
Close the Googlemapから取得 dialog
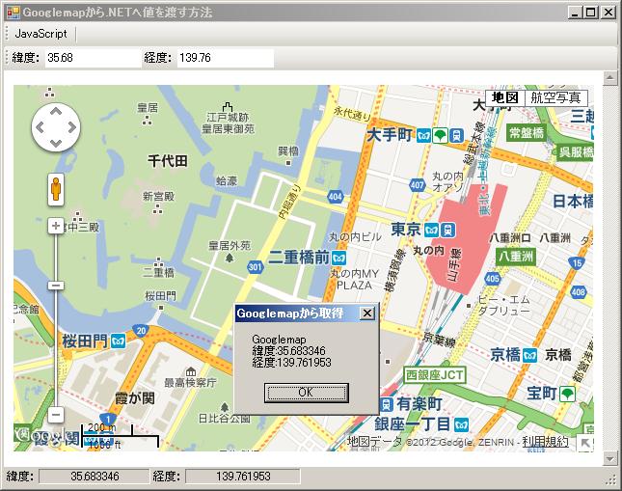click(x=366, y=314)
